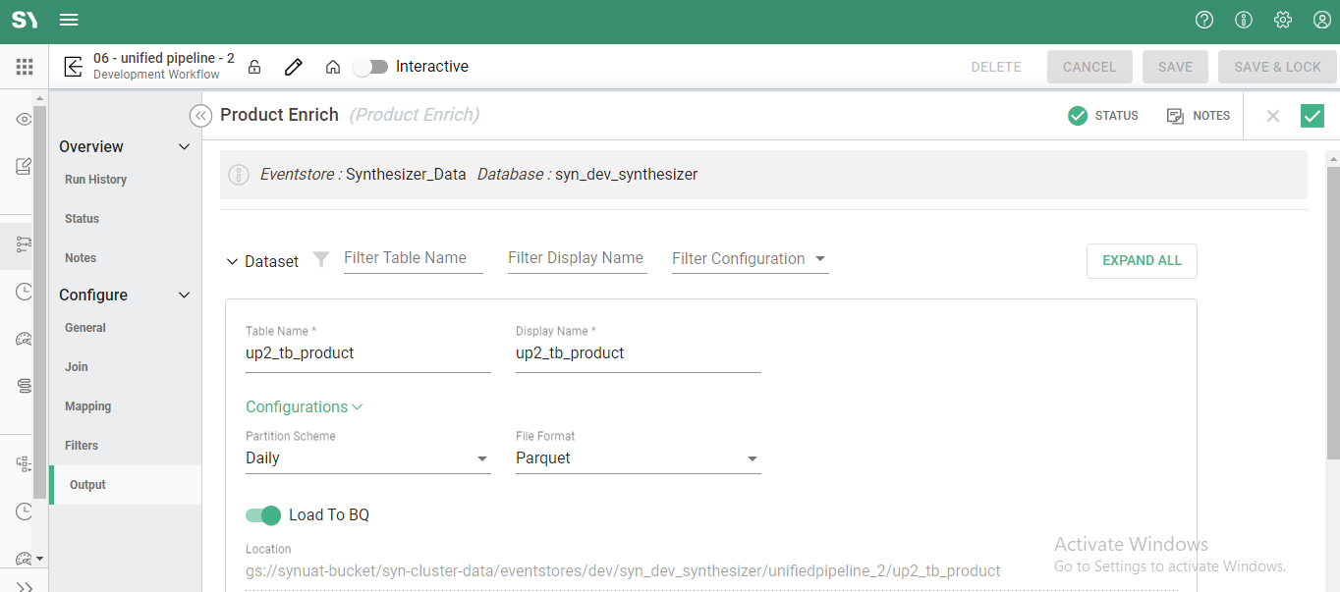1340x592 pixels.
Task: Click the EXPAND ALL button
Action: (x=1142, y=261)
